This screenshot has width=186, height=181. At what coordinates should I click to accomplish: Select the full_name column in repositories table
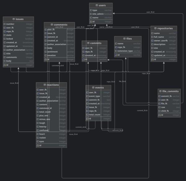[159, 37]
